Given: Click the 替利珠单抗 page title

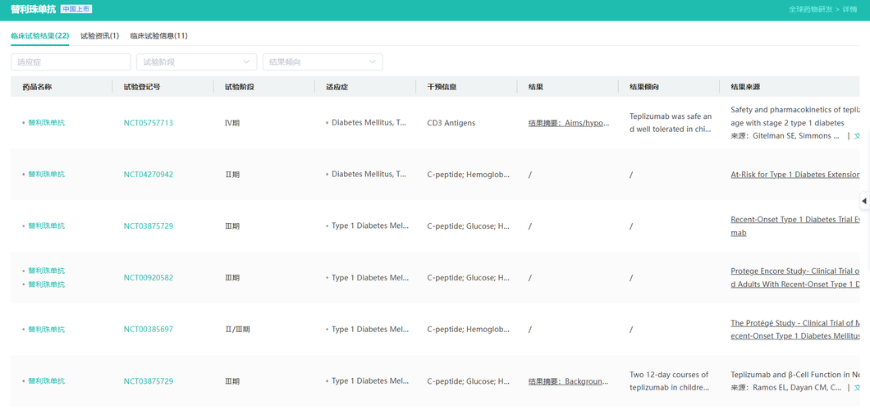Looking at the screenshot, I should pyautogui.click(x=34, y=9).
